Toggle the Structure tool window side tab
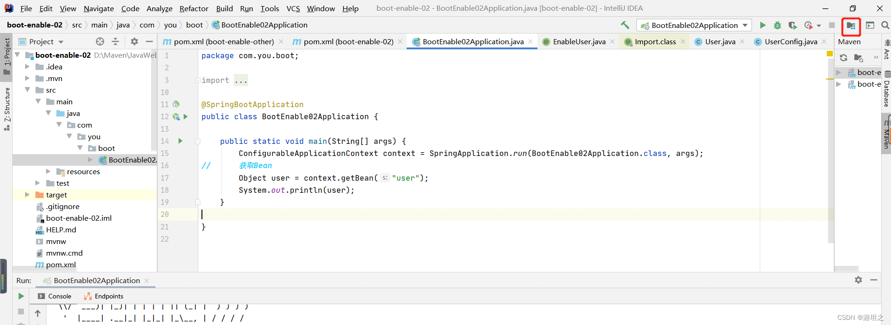The image size is (891, 325). click(x=7, y=108)
